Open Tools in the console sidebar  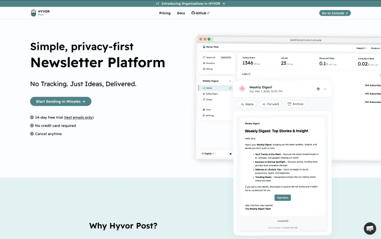click(207, 110)
